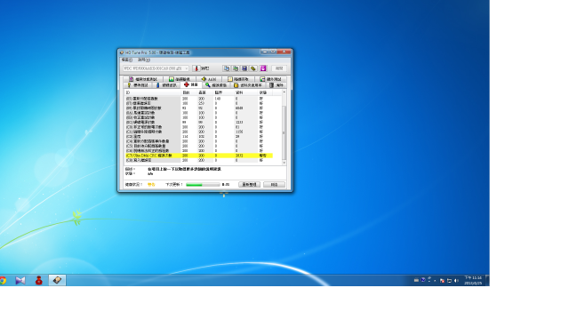Select the highlighted Ultra DMA CRC row

[x=199, y=156]
